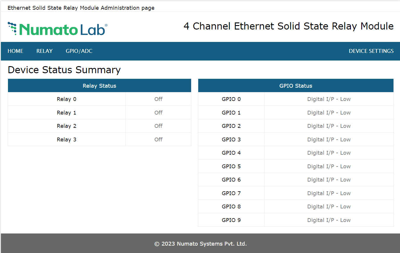Click the Relay Status table header
400x253 pixels.
[99, 86]
